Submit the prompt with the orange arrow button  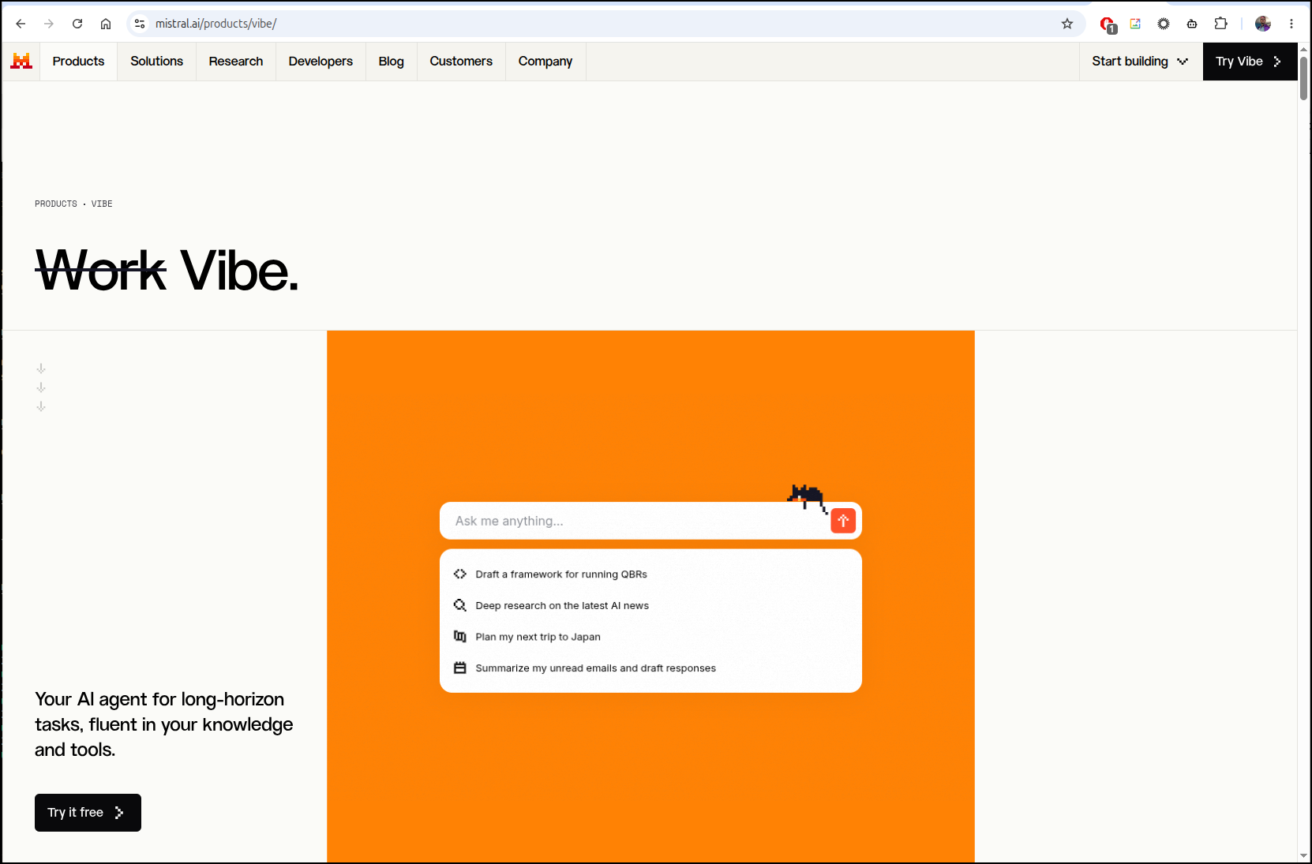[x=843, y=521]
